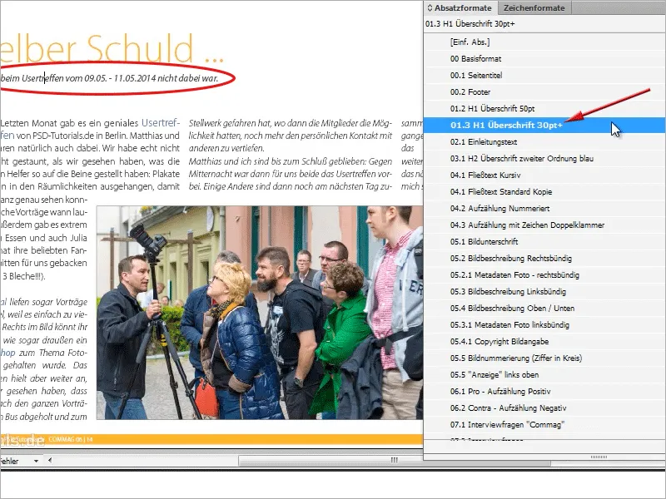Choose 07.1 Interviewfragen "Commag" style
Screen dimensions: 666x499
544,424
